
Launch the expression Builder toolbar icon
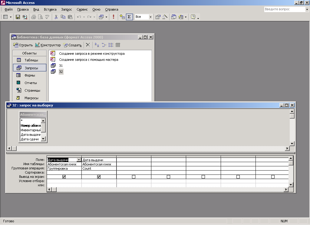click(165, 17)
